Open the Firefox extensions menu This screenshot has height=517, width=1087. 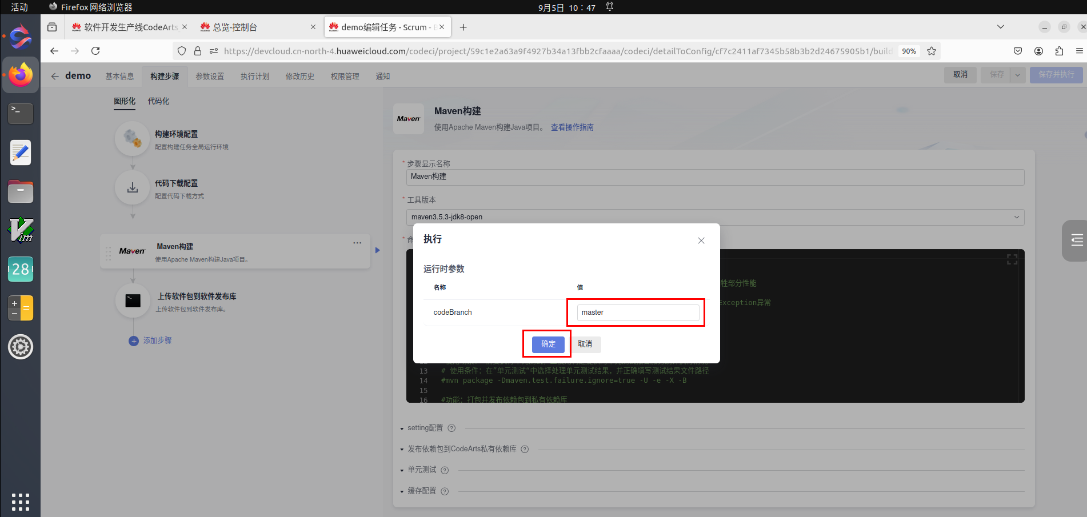(x=1059, y=51)
